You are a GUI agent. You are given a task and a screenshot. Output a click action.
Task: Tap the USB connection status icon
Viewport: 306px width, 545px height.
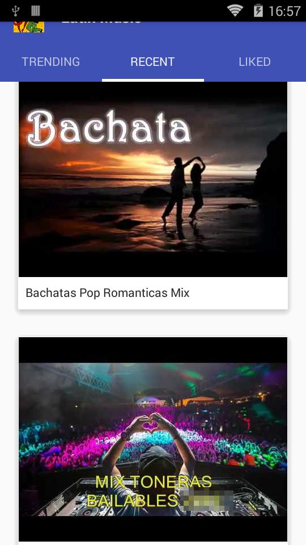coord(16,11)
